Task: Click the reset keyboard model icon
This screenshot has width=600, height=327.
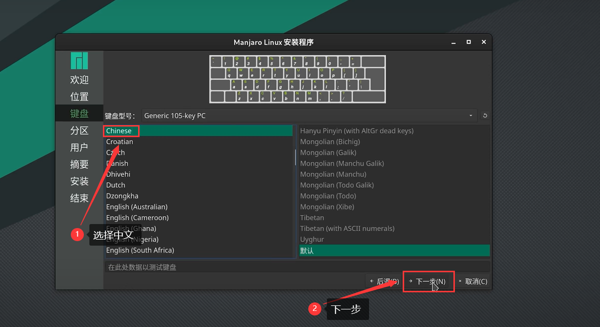Action: (485, 116)
